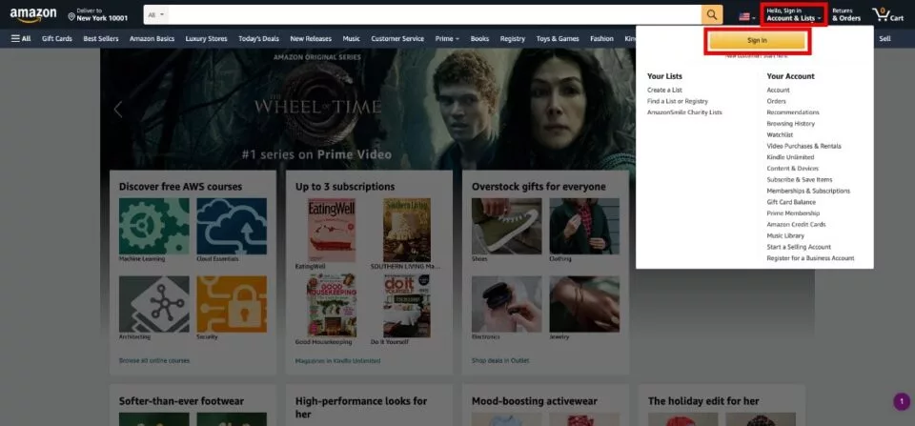Click the carousel previous arrow
The height and width of the screenshot is (426, 915).
pos(118,109)
